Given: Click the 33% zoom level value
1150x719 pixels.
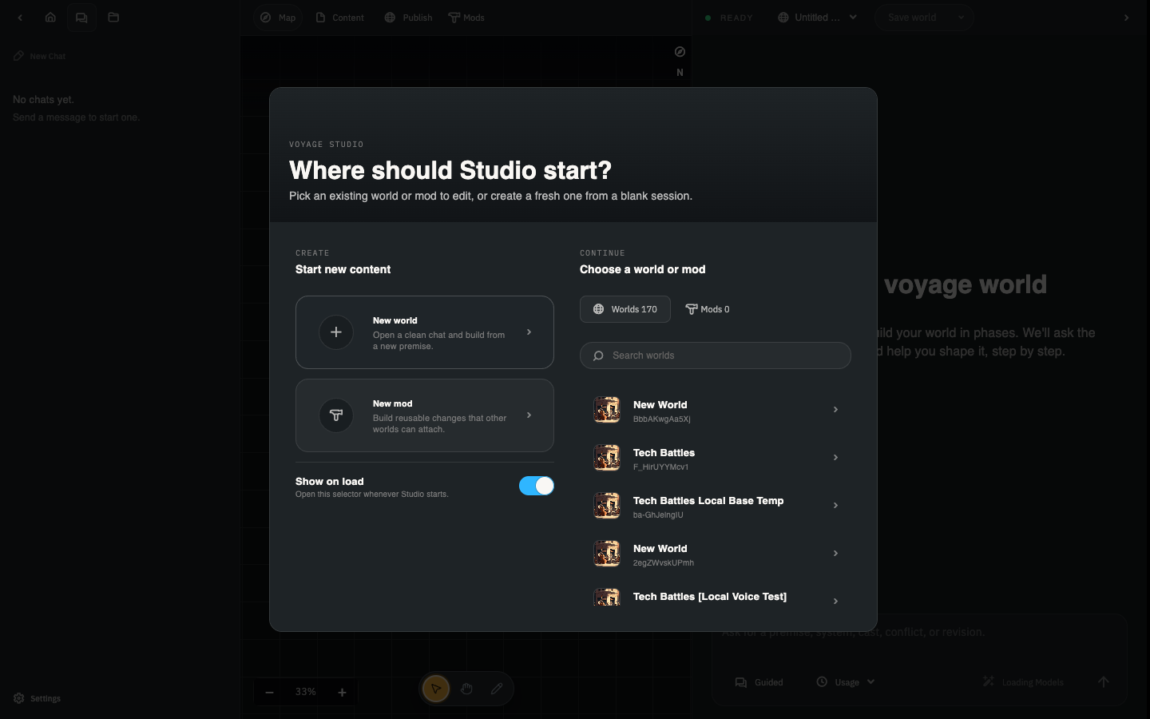Looking at the screenshot, I should coord(306,692).
